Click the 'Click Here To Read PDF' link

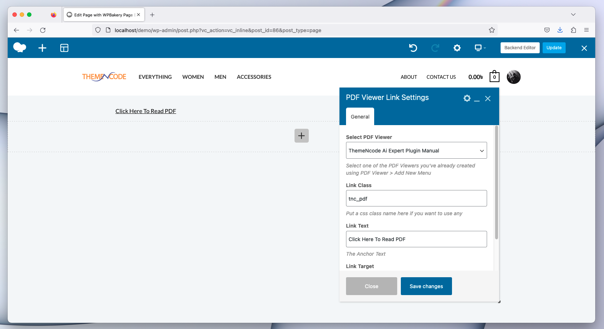coord(146,111)
